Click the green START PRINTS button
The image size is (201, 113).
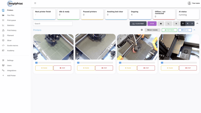169,30
